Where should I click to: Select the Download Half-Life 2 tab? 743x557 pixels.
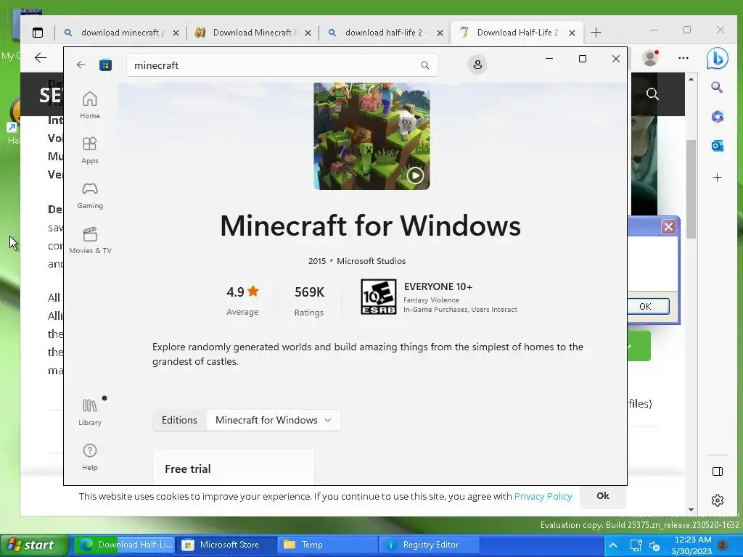click(x=517, y=33)
